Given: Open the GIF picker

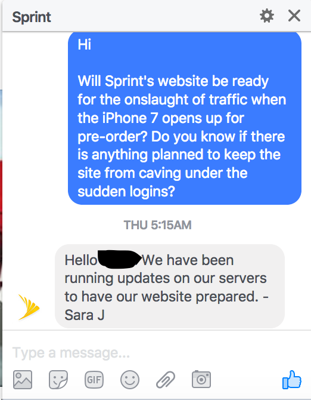Looking at the screenshot, I should pyautogui.click(x=94, y=380).
